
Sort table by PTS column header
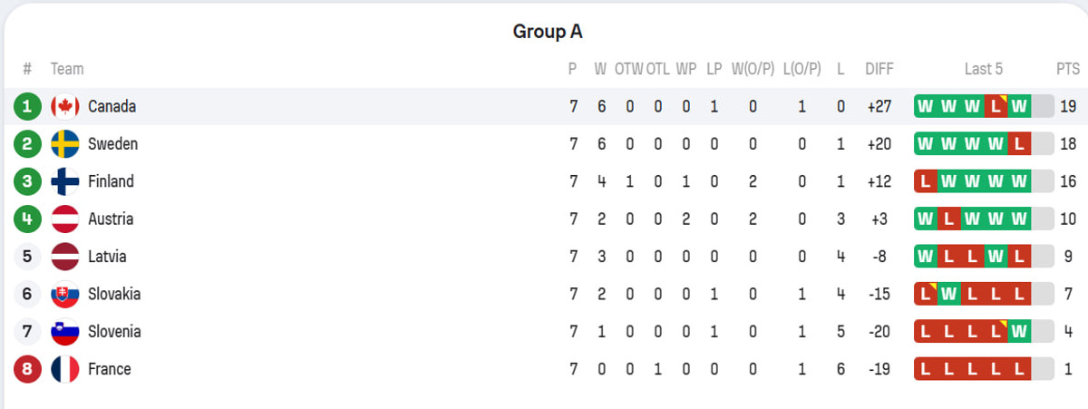click(1067, 69)
